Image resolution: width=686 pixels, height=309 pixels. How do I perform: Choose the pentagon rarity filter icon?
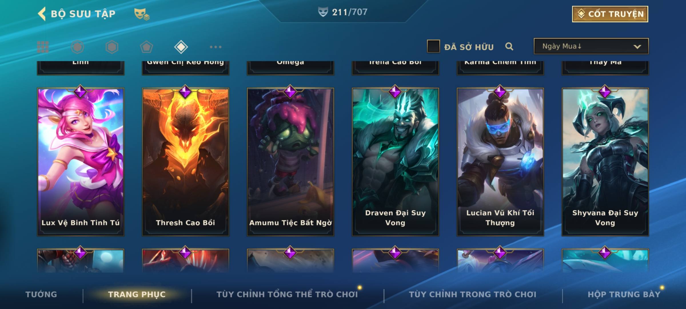[x=146, y=47]
